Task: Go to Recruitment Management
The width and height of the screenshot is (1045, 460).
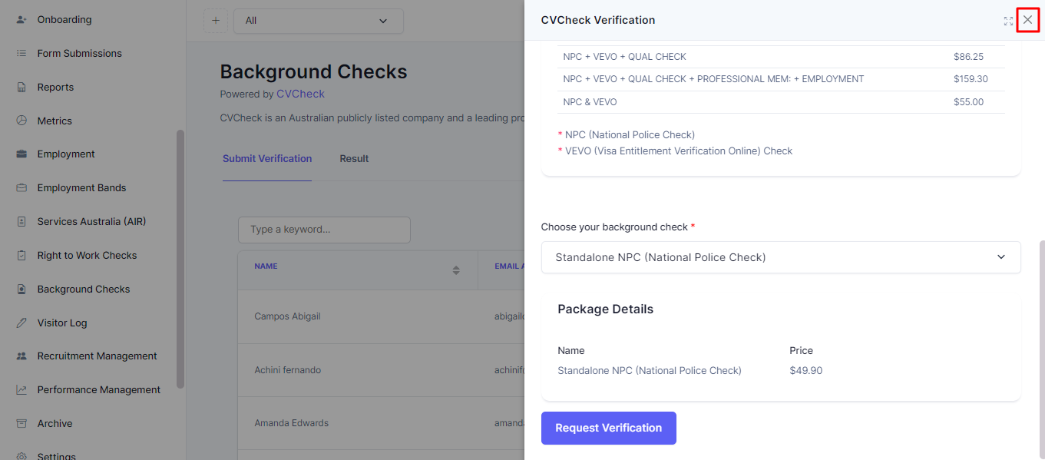Action: pyautogui.click(x=97, y=356)
